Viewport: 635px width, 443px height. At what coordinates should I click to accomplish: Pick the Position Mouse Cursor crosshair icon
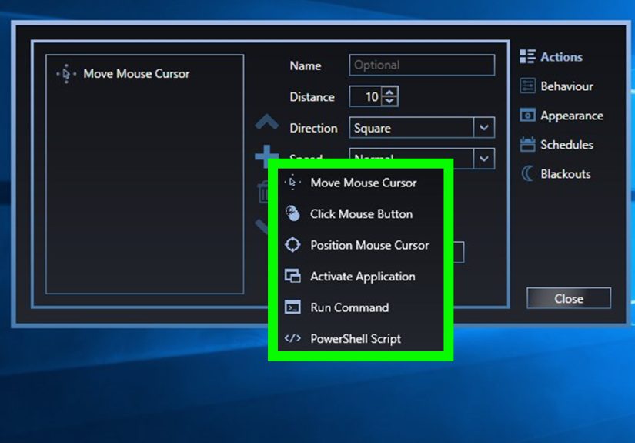(292, 245)
